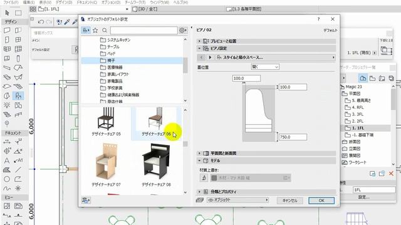This screenshot has width=401, height=225.
Task: Click the magnifier search icon in dialog
Action: [105, 31]
